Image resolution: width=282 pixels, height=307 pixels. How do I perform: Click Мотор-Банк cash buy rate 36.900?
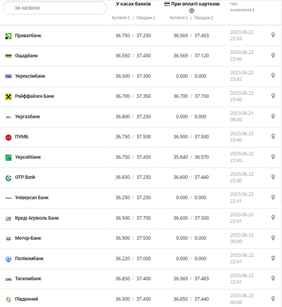[123, 238]
